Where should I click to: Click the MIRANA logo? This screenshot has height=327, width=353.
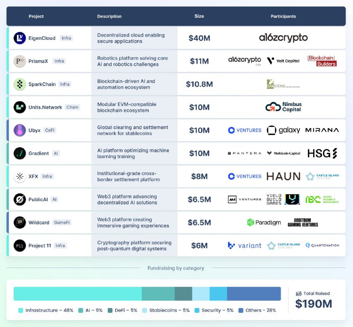322,130
